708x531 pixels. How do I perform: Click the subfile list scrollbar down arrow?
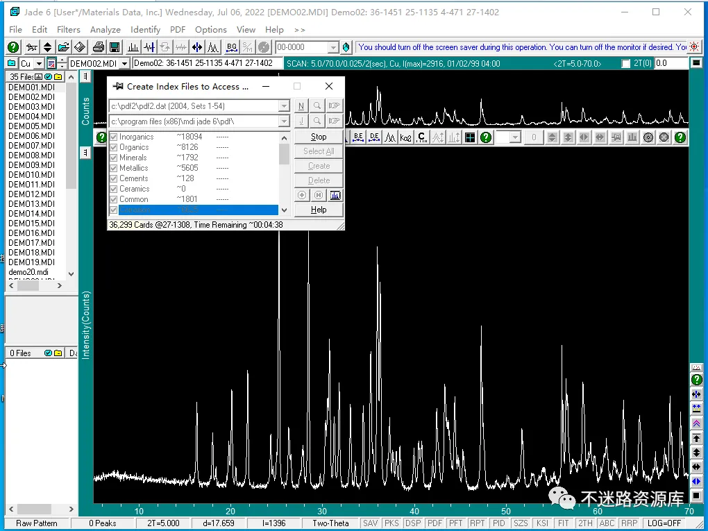tap(284, 210)
